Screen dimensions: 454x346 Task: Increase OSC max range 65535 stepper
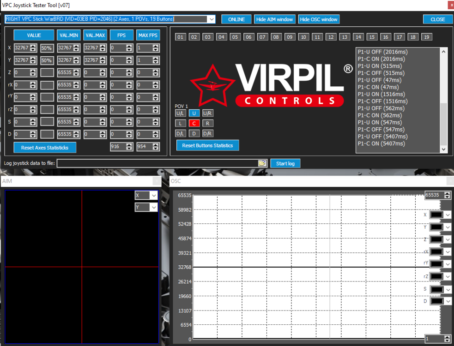click(448, 194)
